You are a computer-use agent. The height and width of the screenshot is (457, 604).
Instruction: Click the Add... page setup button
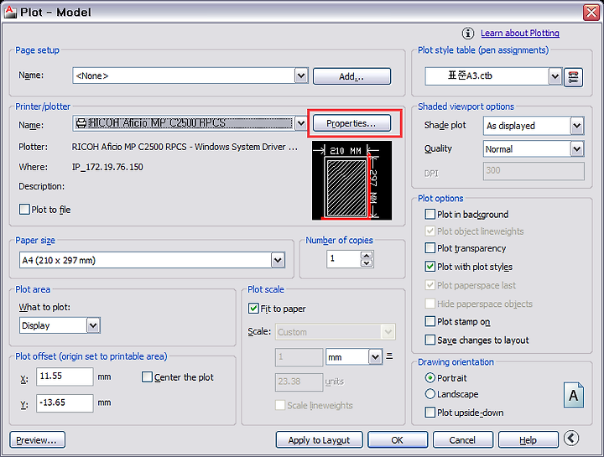(x=351, y=76)
